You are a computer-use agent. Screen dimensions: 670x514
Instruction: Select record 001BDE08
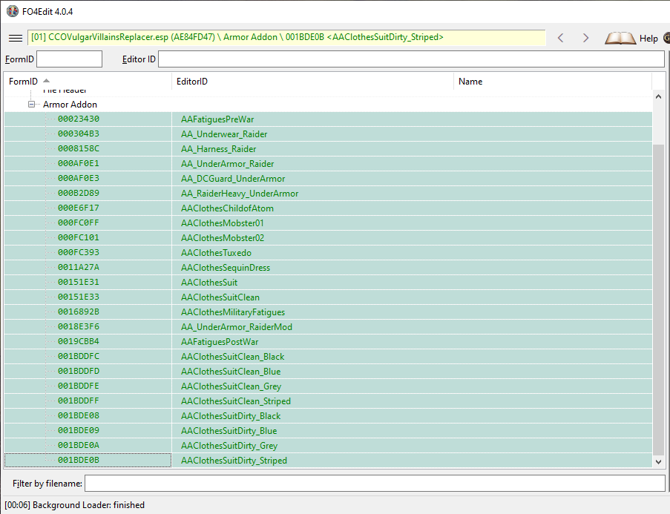coord(78,416)
